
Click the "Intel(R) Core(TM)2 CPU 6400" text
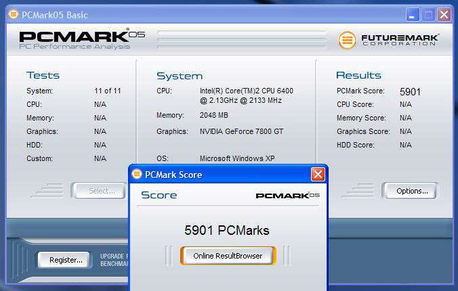click(x=246, y=91)
